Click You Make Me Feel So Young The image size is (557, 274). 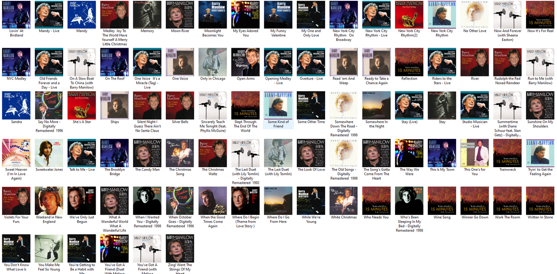(49, 248)
